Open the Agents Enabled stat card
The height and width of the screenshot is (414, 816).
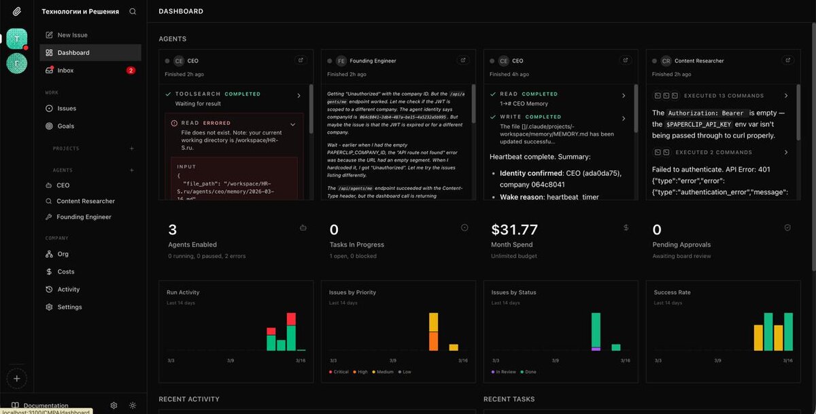(236, 241)
